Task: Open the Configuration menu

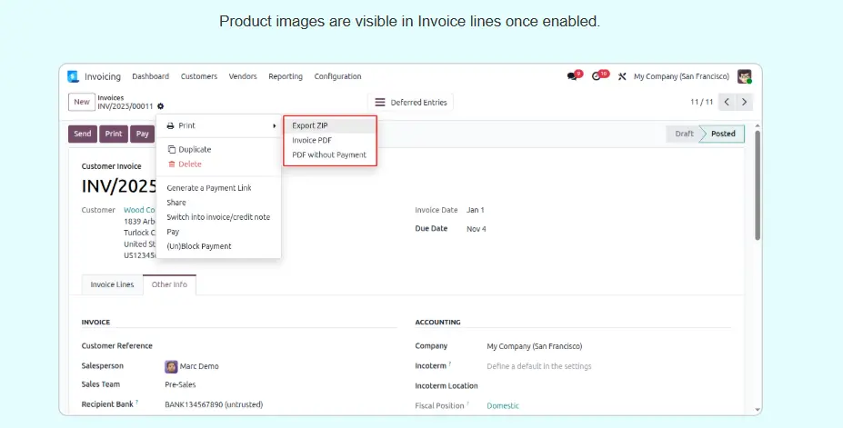Action: click(x=337, y=76)
